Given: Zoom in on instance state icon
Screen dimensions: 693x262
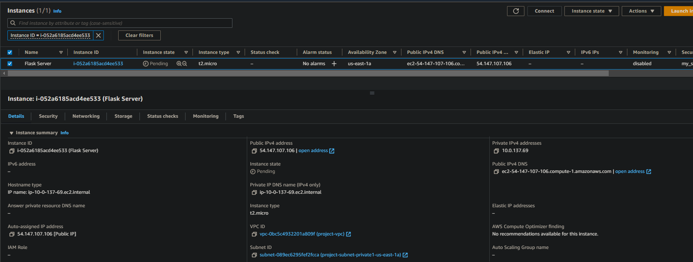Looking at the screenshot, I should tap(179, 64).
